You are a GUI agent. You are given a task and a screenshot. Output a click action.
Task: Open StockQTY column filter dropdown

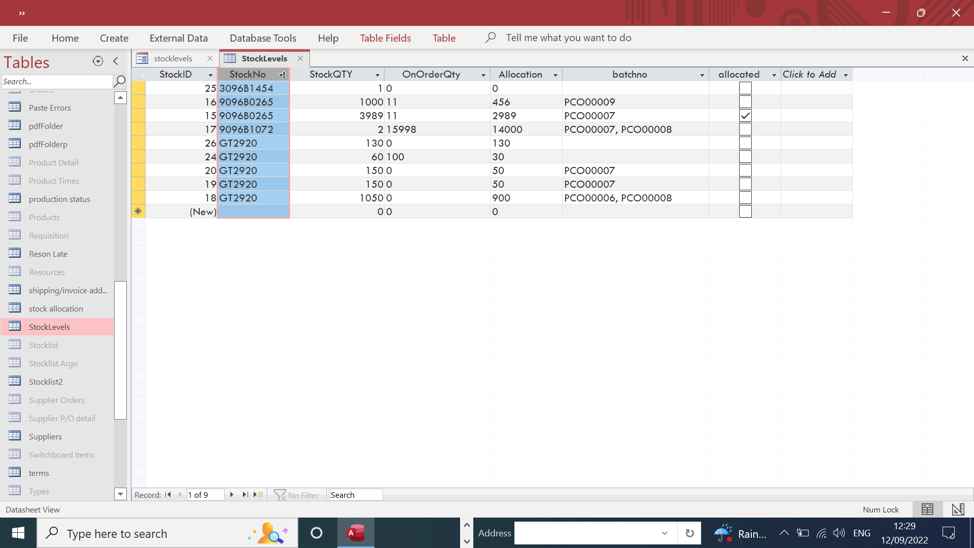click(377, 75)
